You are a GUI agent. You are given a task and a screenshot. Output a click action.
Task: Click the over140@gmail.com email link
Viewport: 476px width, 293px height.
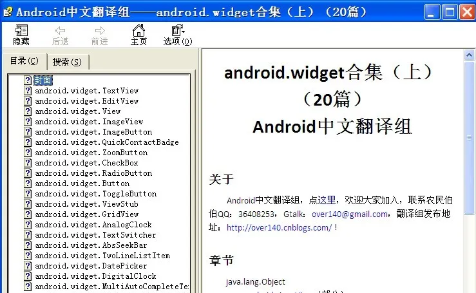pos(350,214)
